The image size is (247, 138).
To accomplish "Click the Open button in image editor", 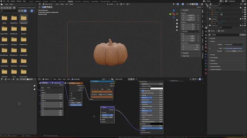I will tap(30, 79).
